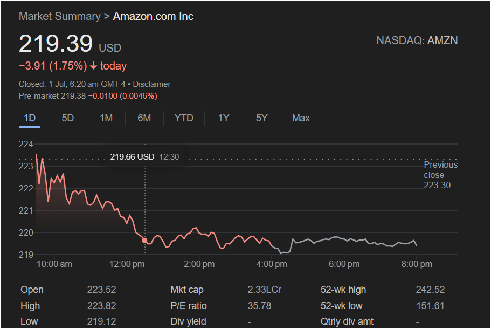Select the Max chart range

pyautogui.click(x=301, y=118)
